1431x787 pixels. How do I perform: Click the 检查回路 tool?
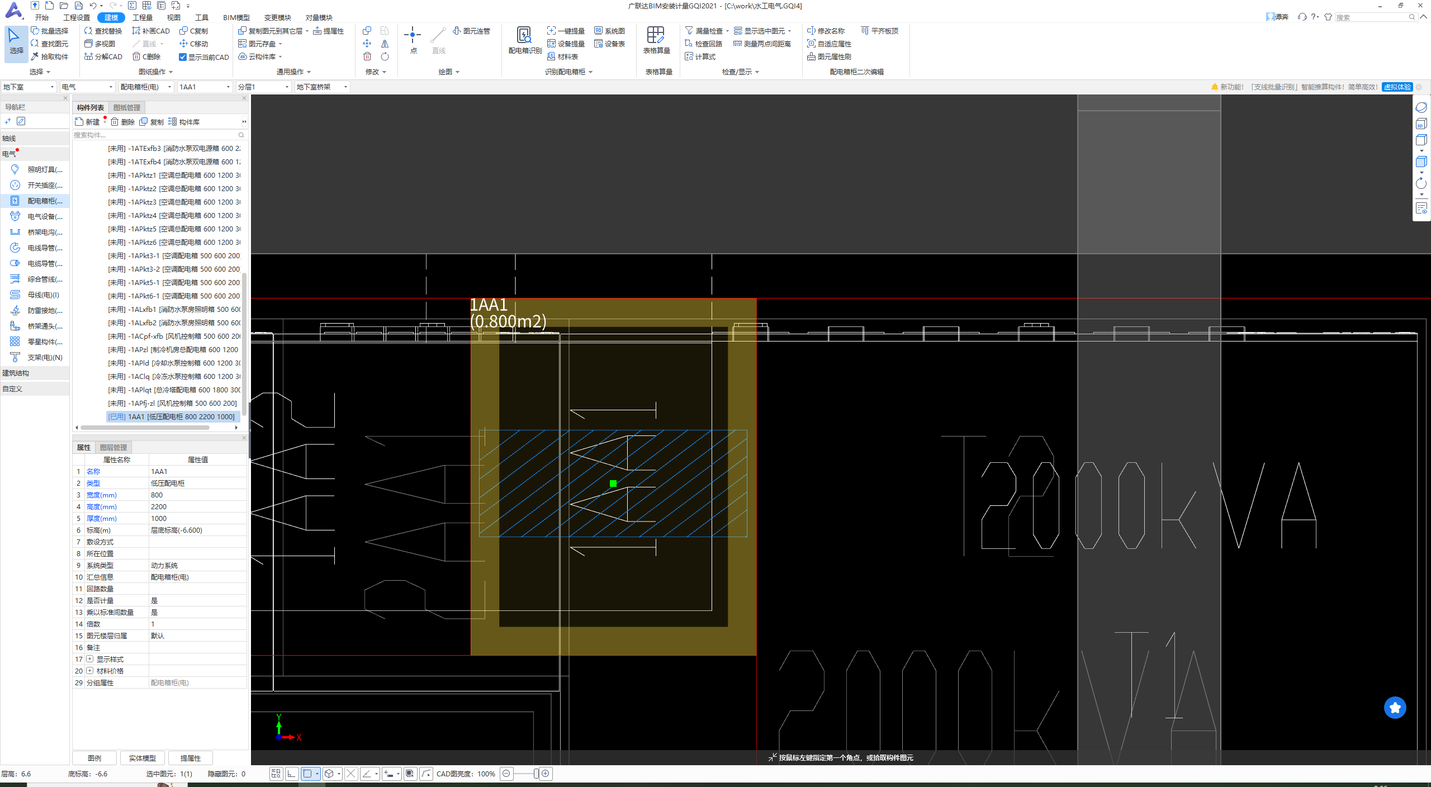(x=704, y=44)
